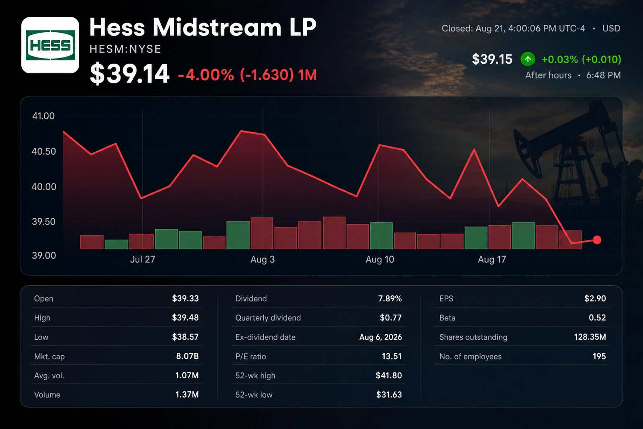
Task: Click the "40.00" y-axis label
Action: click(44, 187)
